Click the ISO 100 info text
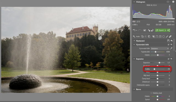Screen dimensions: 176x102 [x=158, y=24]
